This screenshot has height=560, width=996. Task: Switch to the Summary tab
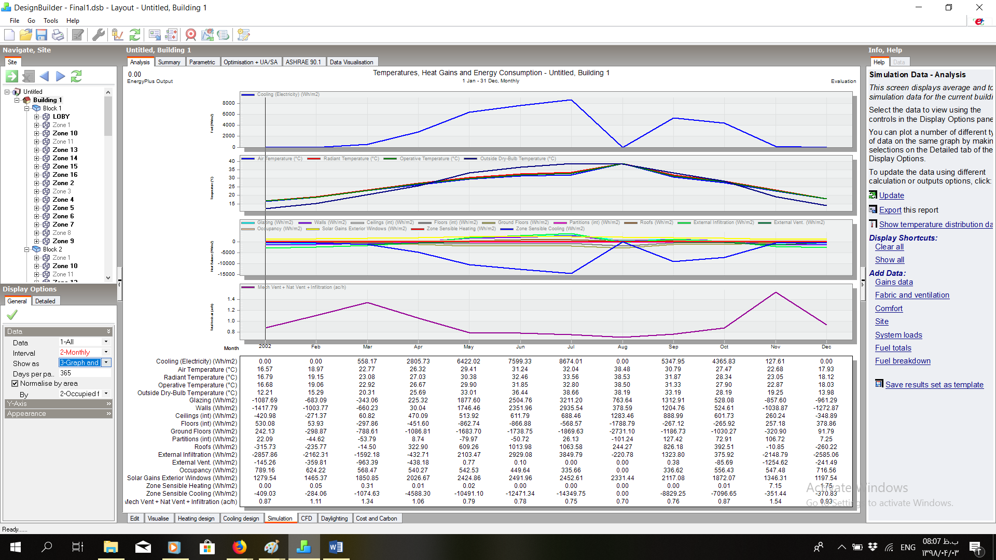pos(169,62)
